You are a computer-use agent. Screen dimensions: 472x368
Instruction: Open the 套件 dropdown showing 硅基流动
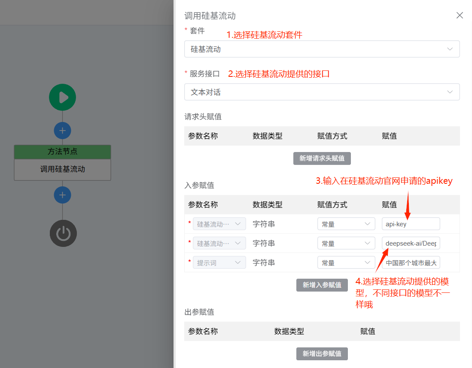pos(322,49)
